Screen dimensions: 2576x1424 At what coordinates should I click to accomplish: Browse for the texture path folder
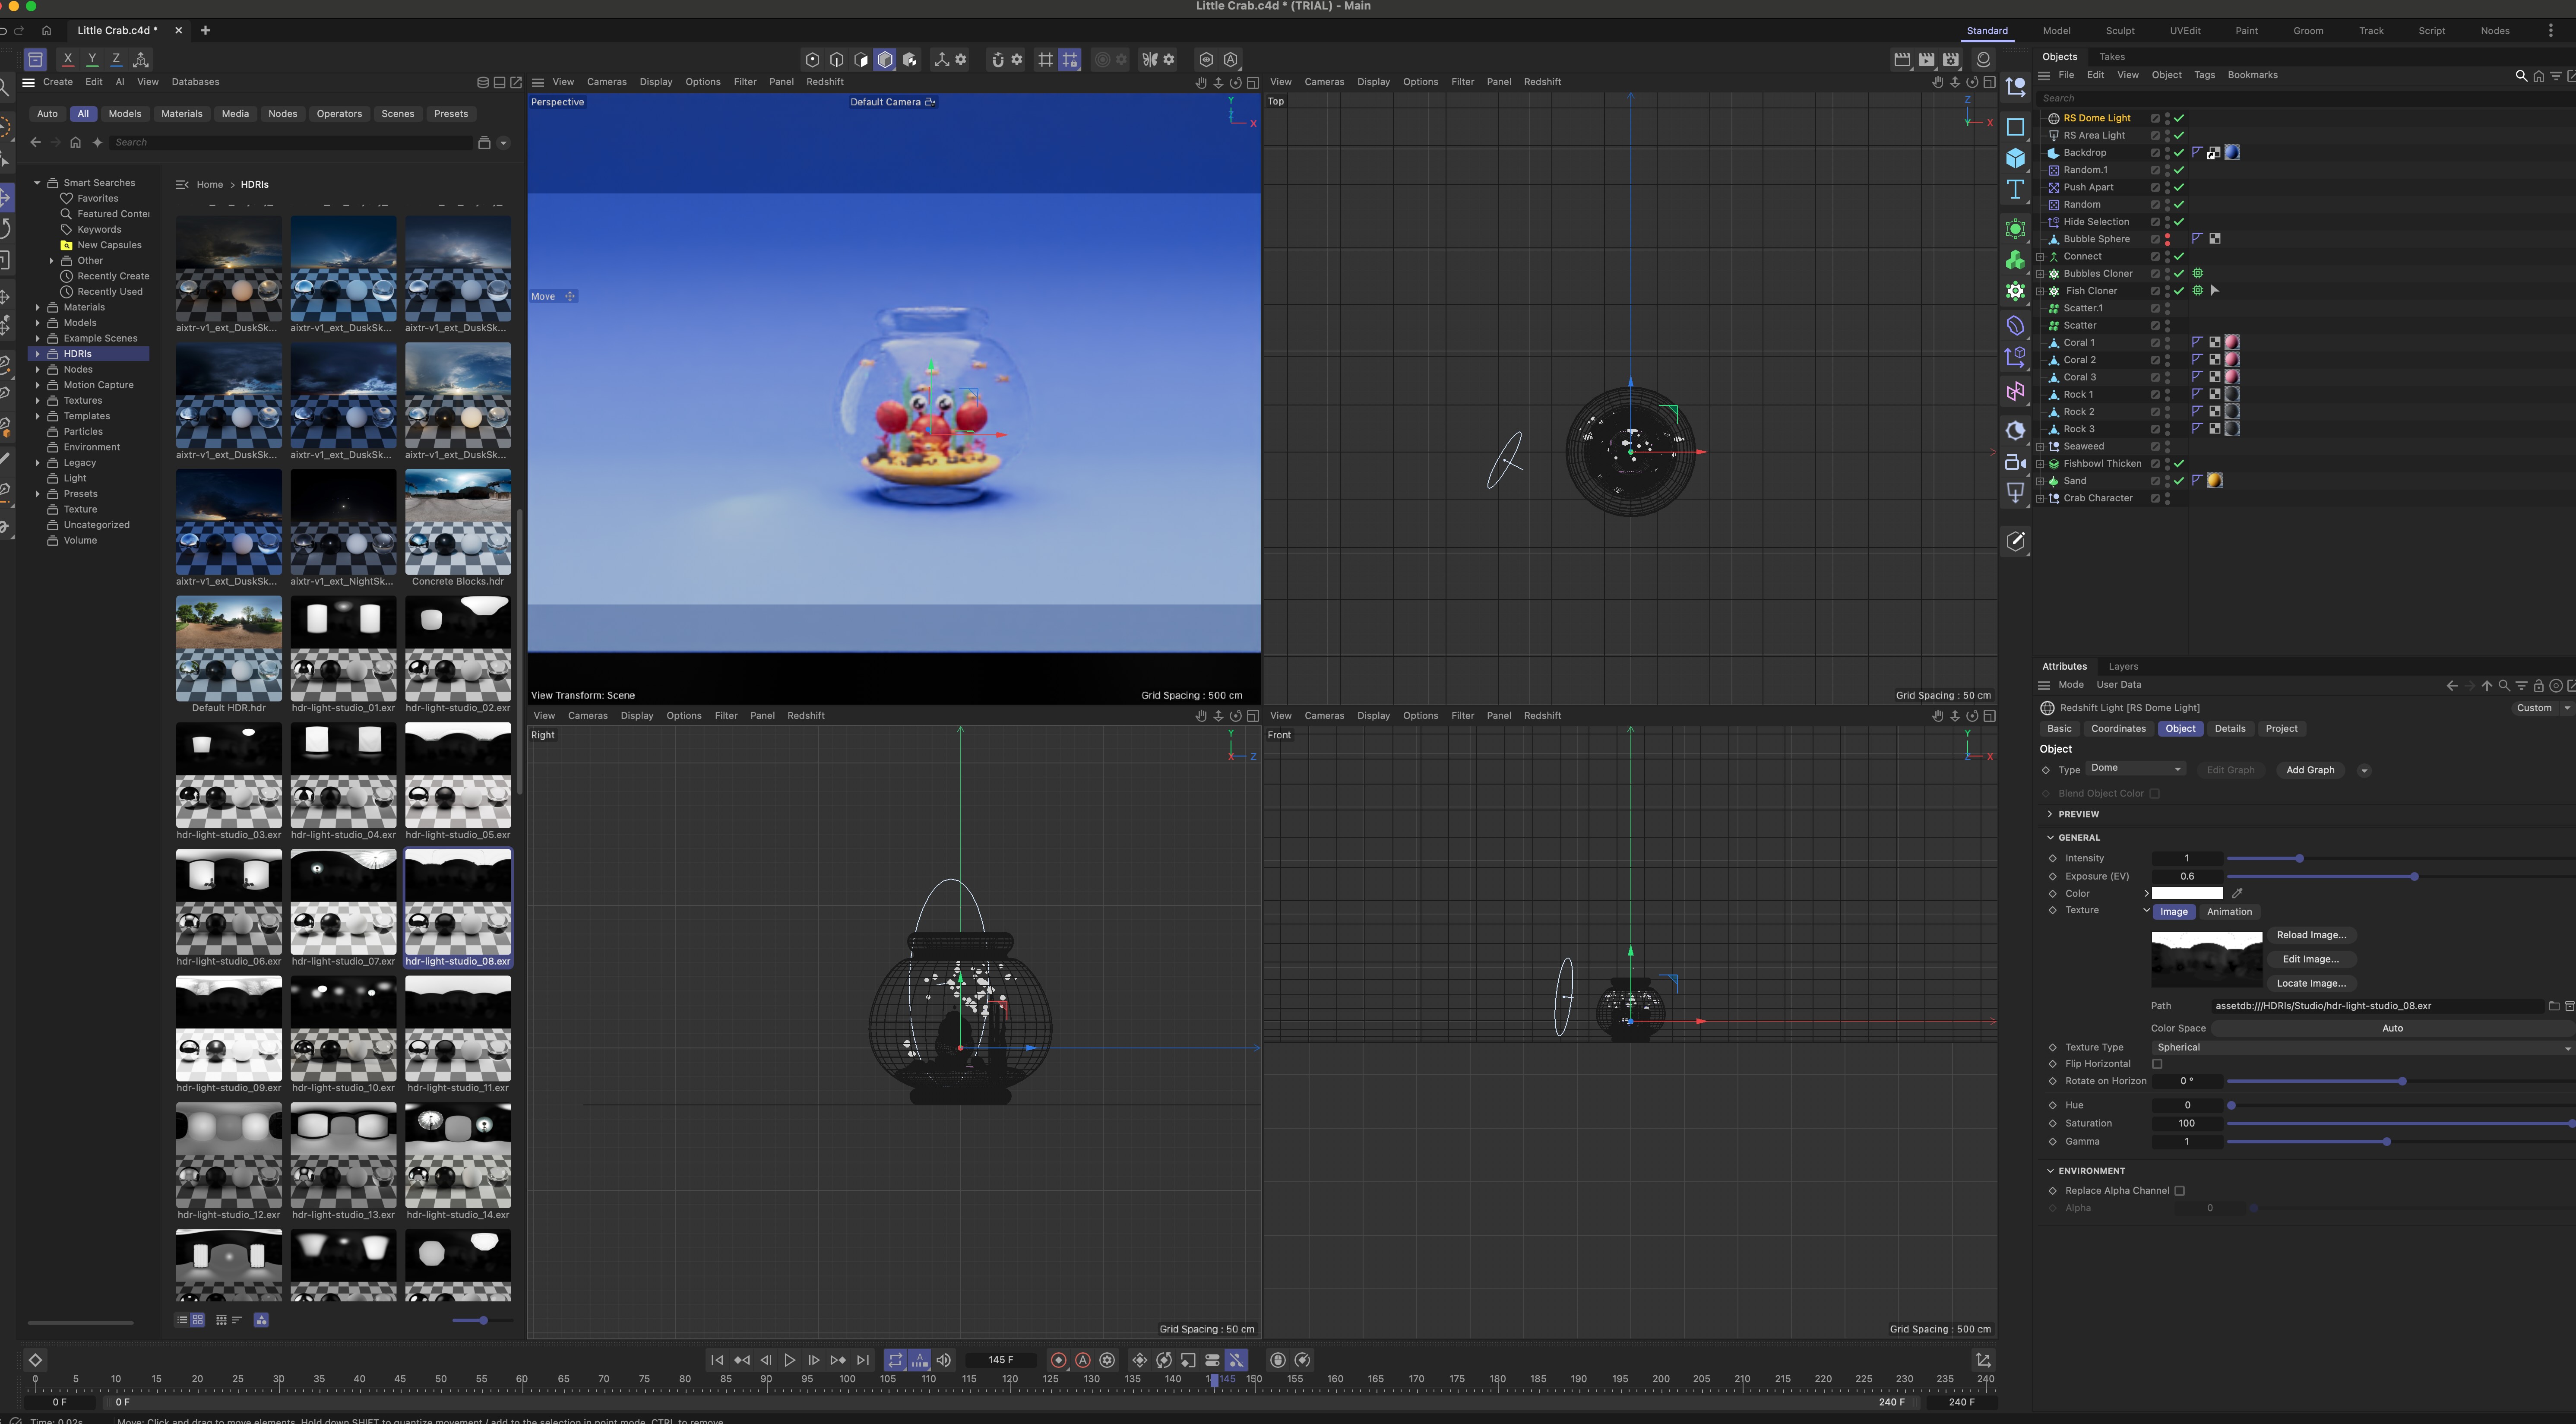click(x=2554, y=1006)
